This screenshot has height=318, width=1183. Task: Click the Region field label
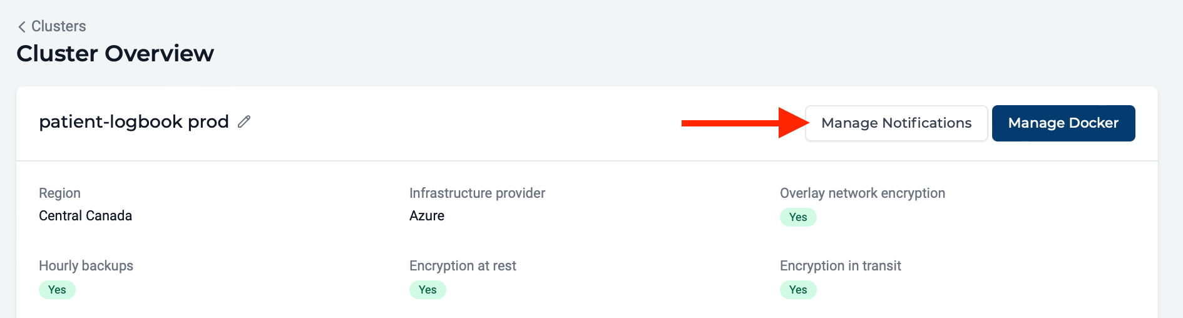tap(59, 193)
